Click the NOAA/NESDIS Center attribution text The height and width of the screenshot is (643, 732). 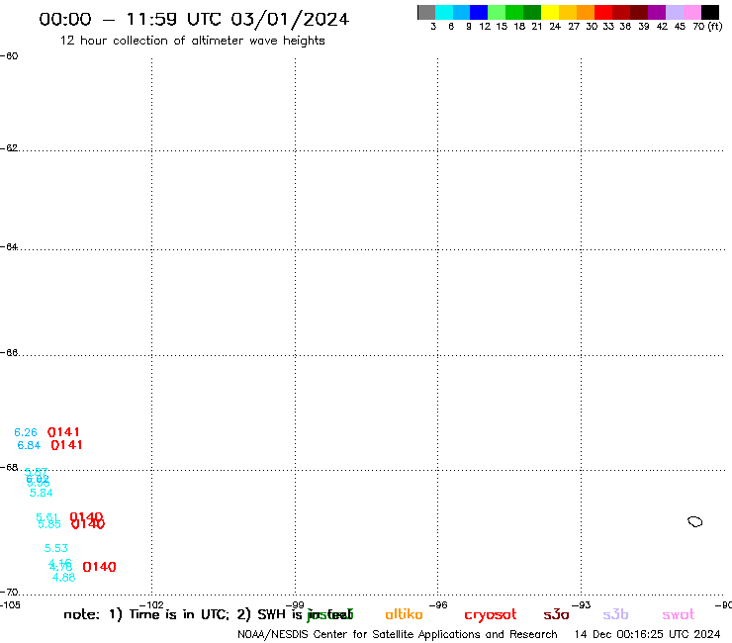(398, 634)
